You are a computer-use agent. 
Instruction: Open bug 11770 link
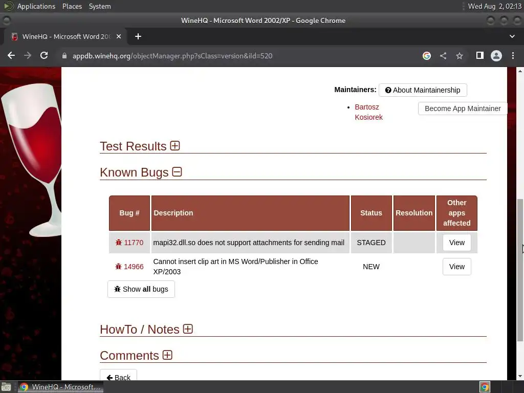click(x=134, y=243)
